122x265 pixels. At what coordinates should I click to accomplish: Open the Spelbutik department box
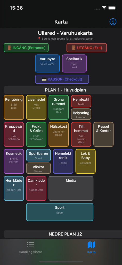pyautogui.click(x=74, y=63)
